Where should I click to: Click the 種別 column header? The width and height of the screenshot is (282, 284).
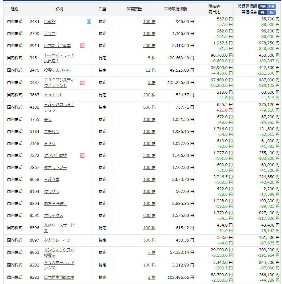15,9
